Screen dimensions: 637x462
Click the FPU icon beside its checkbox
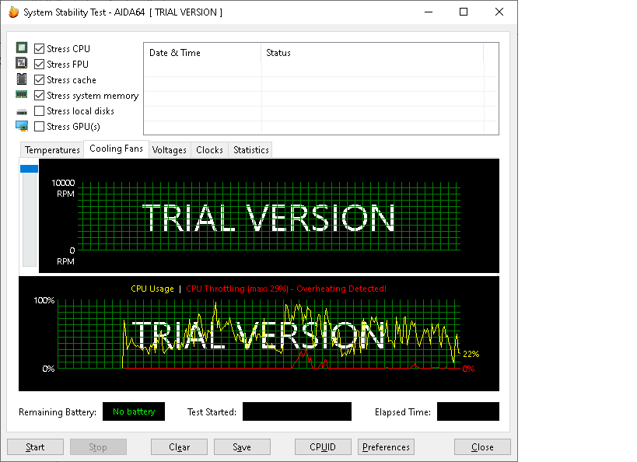coord(21,63)
